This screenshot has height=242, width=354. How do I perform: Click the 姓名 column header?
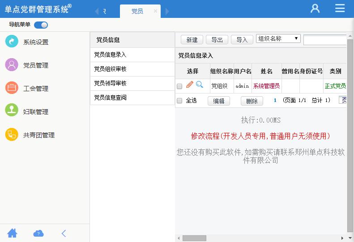coord(267,71)
